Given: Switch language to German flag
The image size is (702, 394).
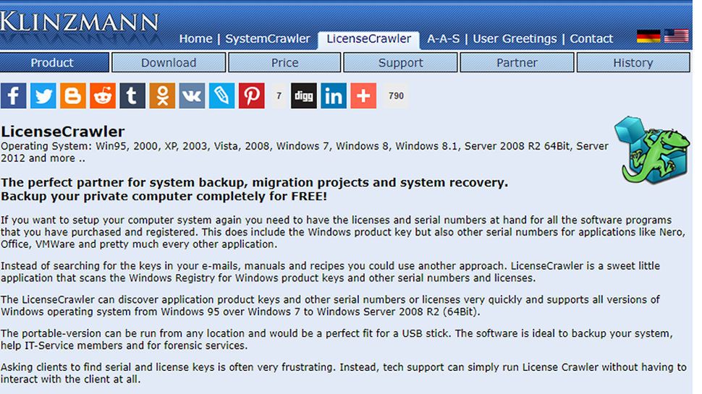Looking at the screenshot, I should (648, 36).
